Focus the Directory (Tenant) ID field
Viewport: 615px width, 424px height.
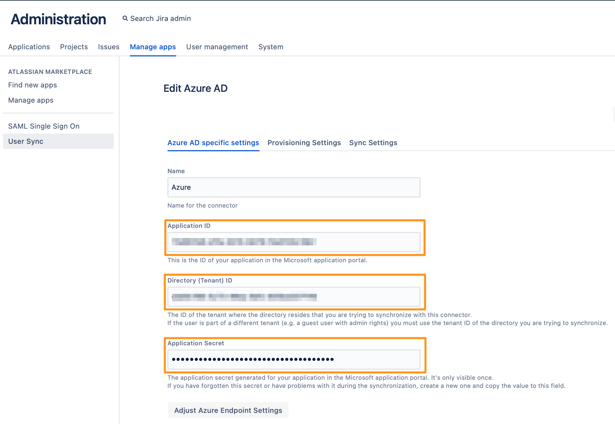(294, 297)
